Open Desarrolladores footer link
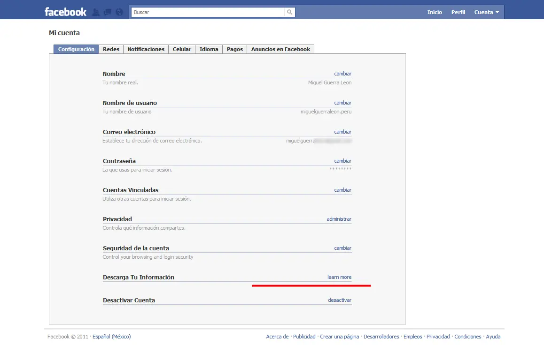 click(x=381, y=337)
